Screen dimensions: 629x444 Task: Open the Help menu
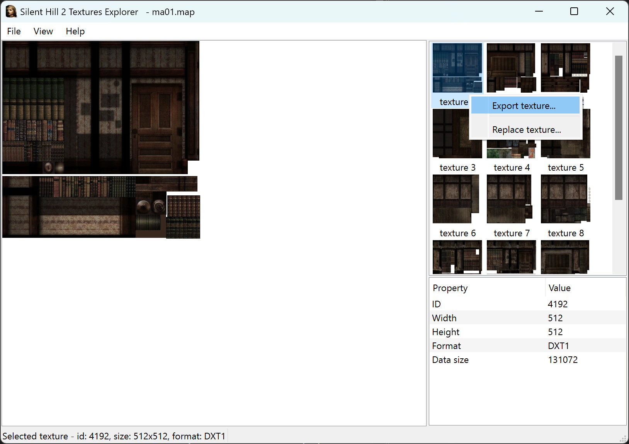(x=75, y=31)
